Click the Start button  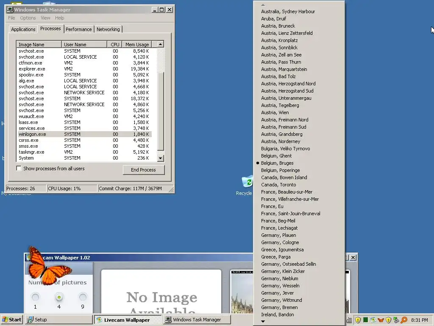coord(11,320)
